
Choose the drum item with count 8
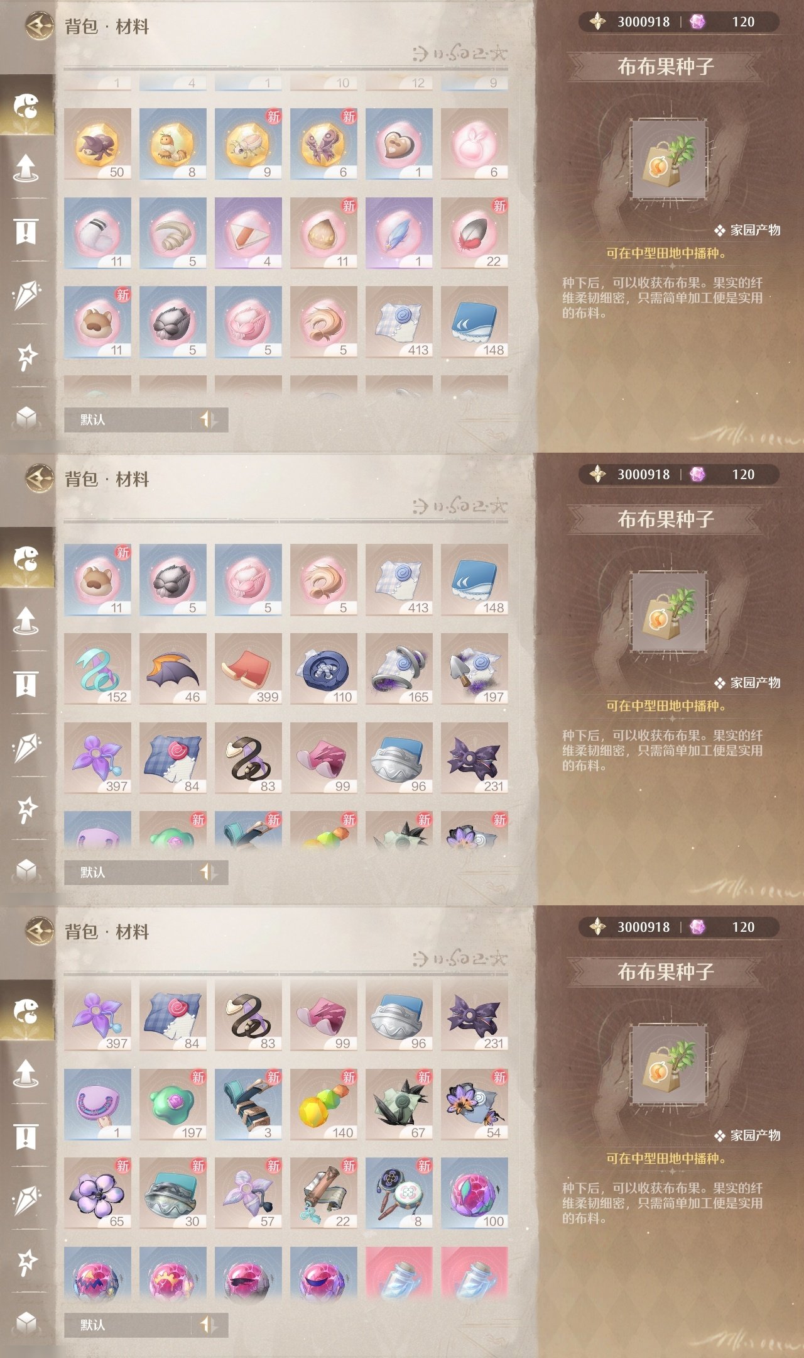pos(399,1193)
